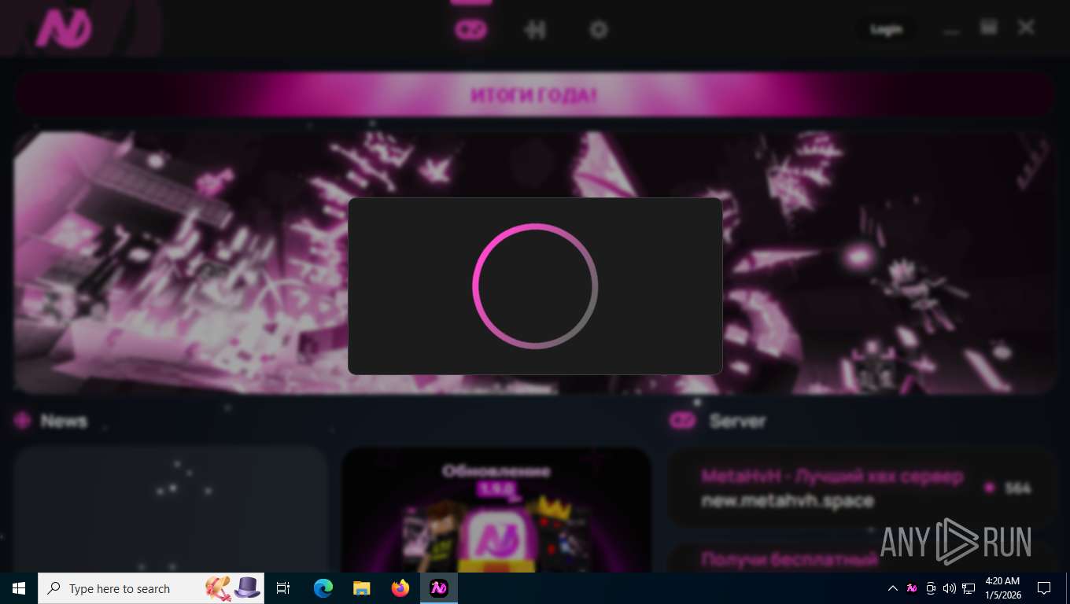Maximize the launcher window
Screen dimensions: 1070x604
[989, 28]
